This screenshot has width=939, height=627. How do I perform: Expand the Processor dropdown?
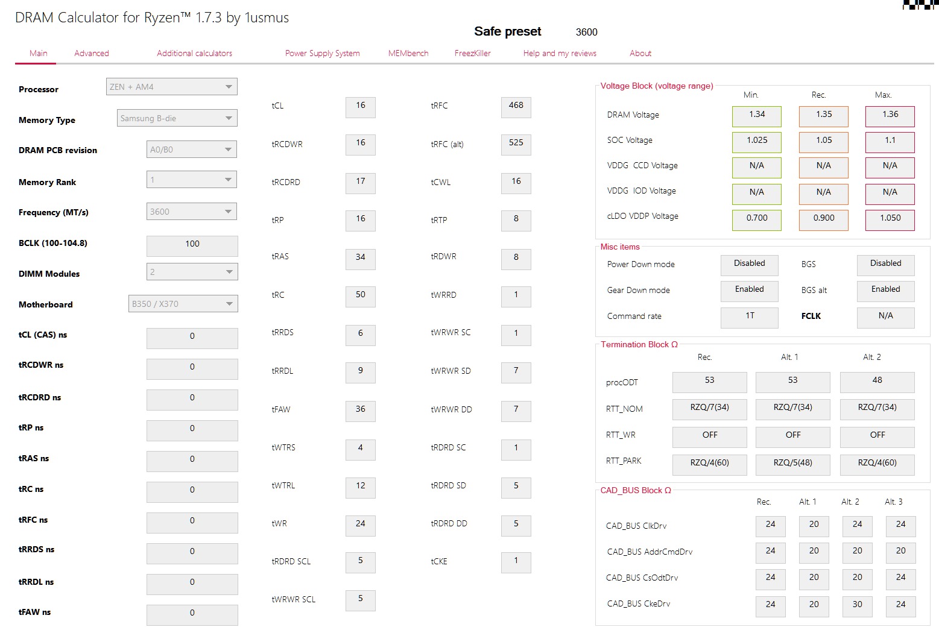pos(172,87)
